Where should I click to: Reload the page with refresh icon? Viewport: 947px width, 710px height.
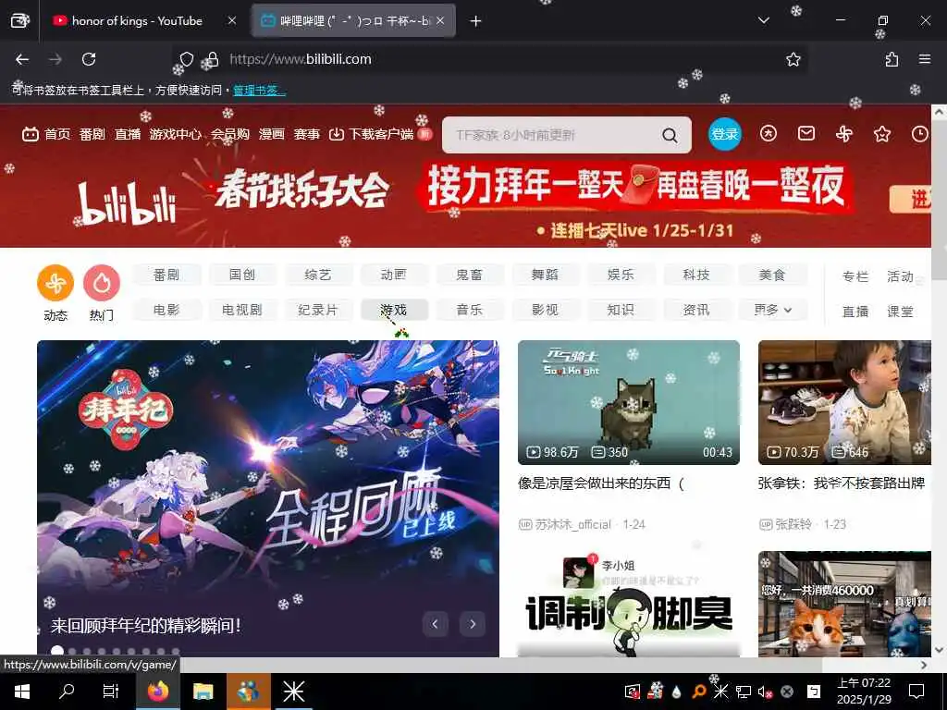point(89,59)
